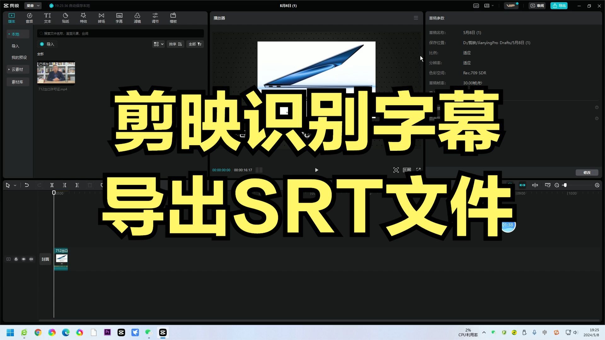Click the fullscreen icon in the player
The image size is (605, 340).
(x=418, y=170)
